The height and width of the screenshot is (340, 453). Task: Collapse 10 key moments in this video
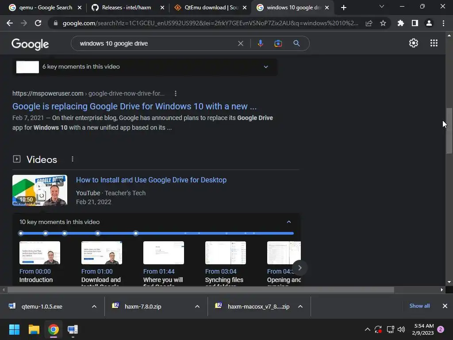click(288, 222)
